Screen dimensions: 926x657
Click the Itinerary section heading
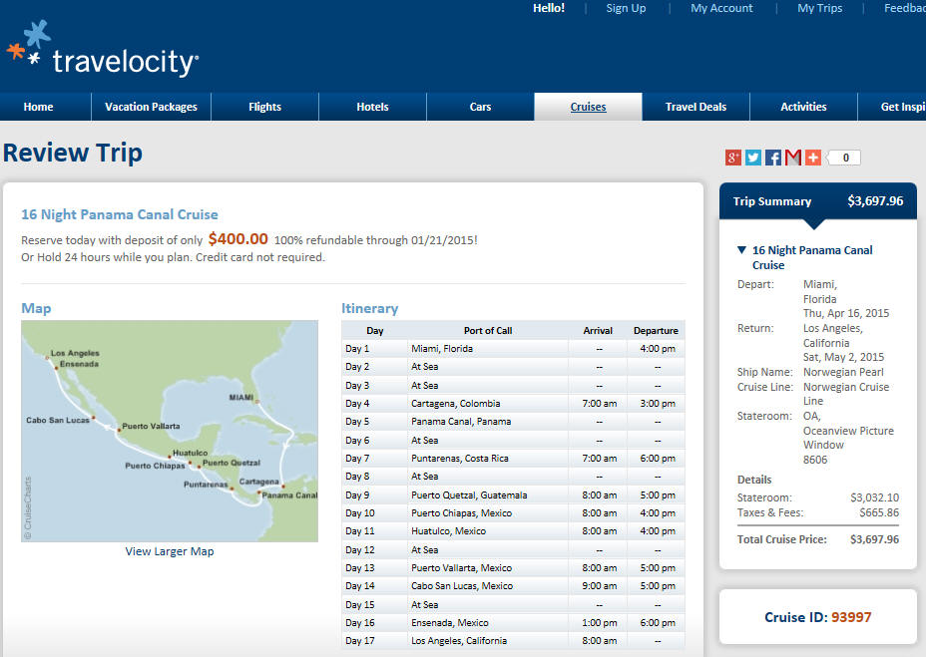pyautogui.click(x=369, y=308)
